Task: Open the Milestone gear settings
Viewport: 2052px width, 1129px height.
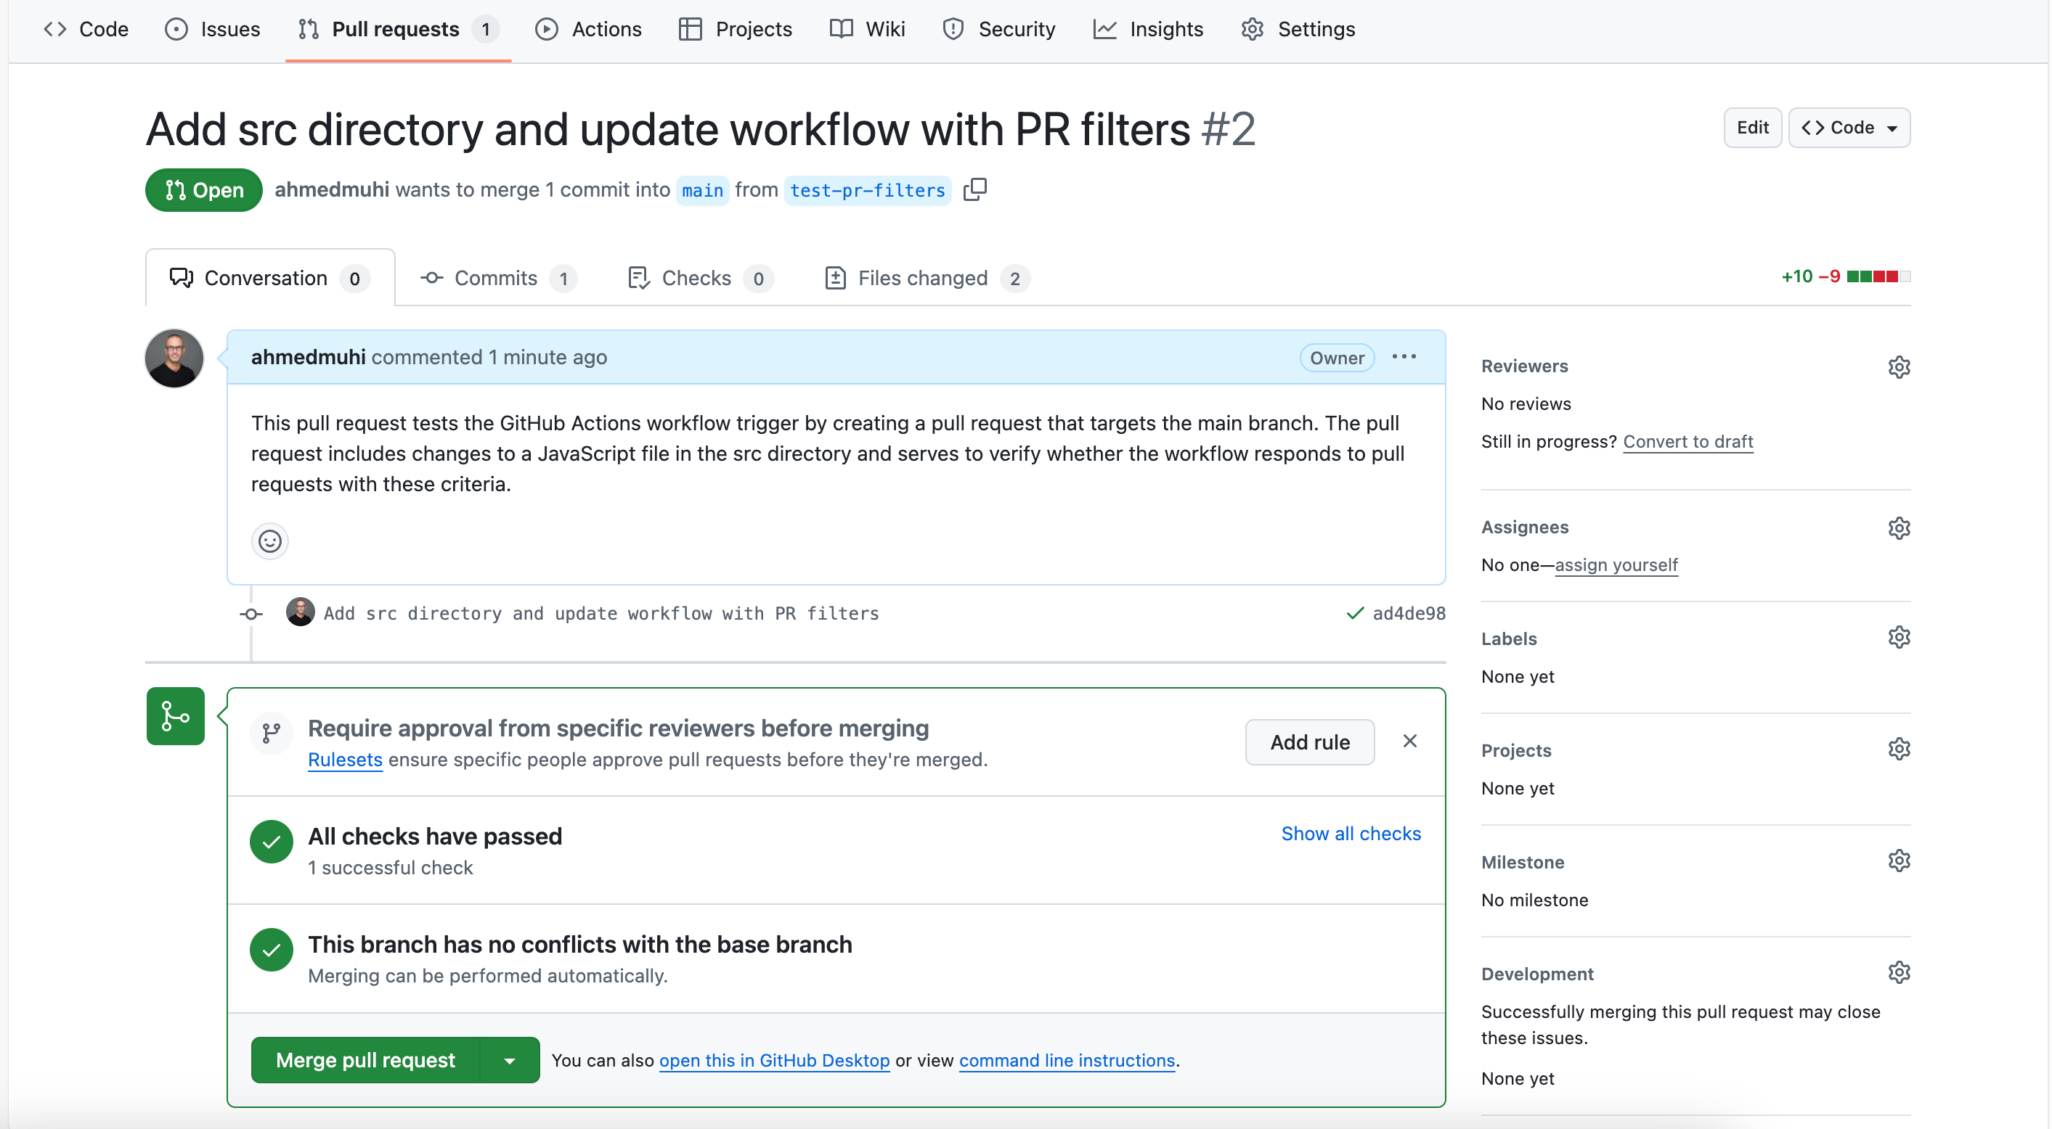Action: pyautogui.click(x=1899, y=861)
